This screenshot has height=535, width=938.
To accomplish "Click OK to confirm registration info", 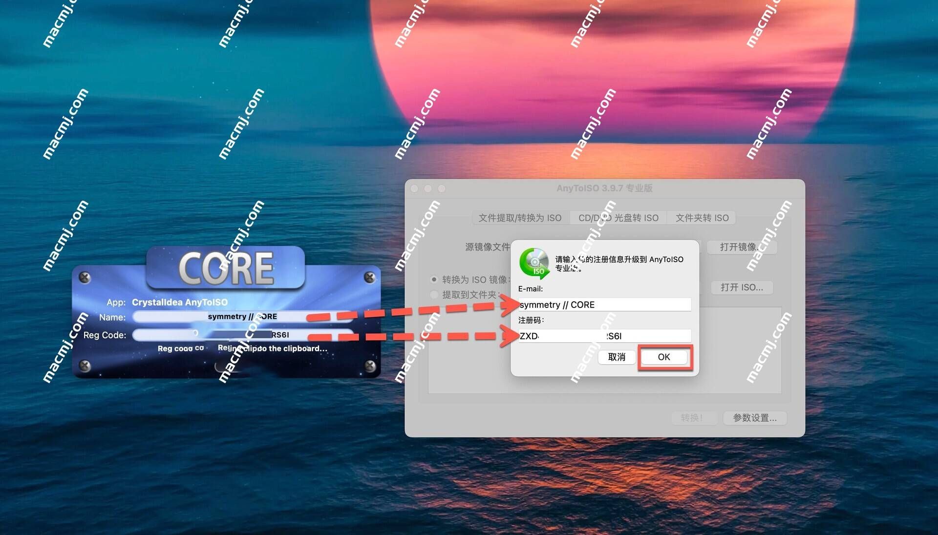I will tap(663, 357).
